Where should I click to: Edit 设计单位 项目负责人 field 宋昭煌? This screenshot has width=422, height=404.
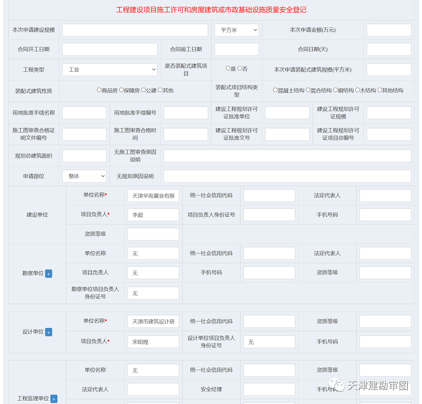[153, 341]
